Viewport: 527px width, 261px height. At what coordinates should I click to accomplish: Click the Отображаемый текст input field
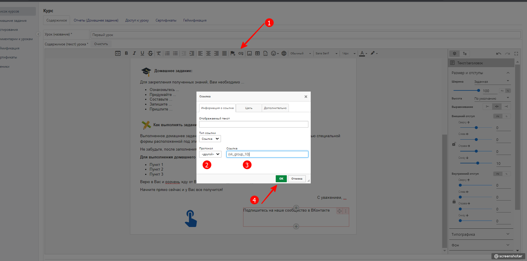tap(254, 124)
